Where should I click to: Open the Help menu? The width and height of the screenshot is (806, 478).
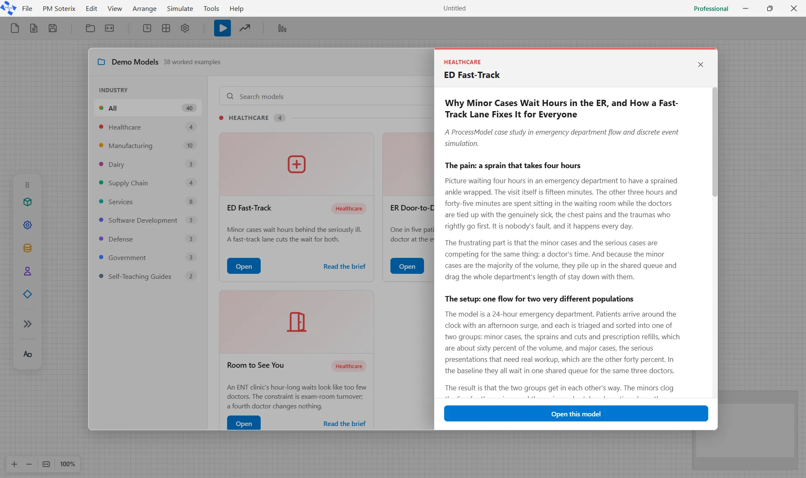click(236, 8)
